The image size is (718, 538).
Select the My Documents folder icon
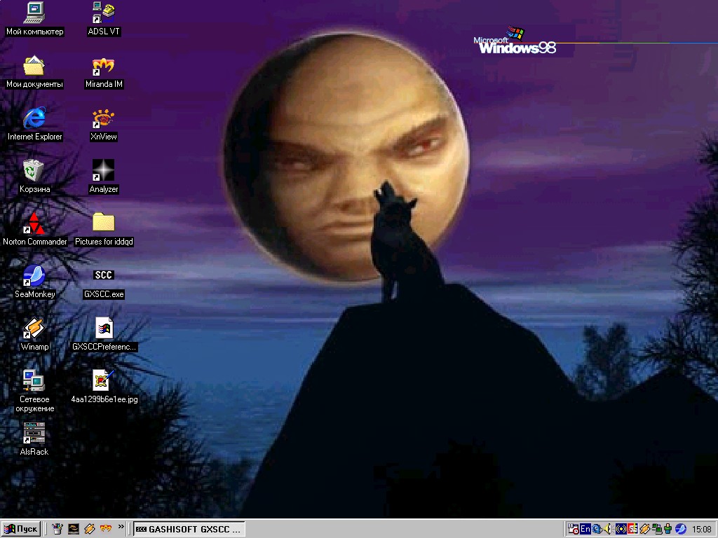tap(34, 65)
